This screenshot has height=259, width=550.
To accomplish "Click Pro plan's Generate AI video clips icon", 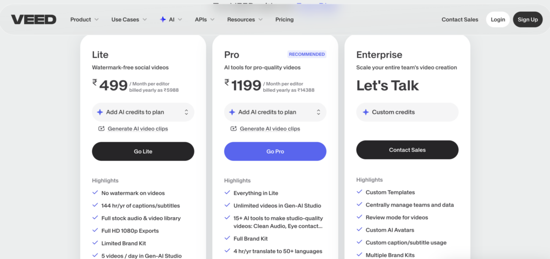I will [x=233, y=129].
